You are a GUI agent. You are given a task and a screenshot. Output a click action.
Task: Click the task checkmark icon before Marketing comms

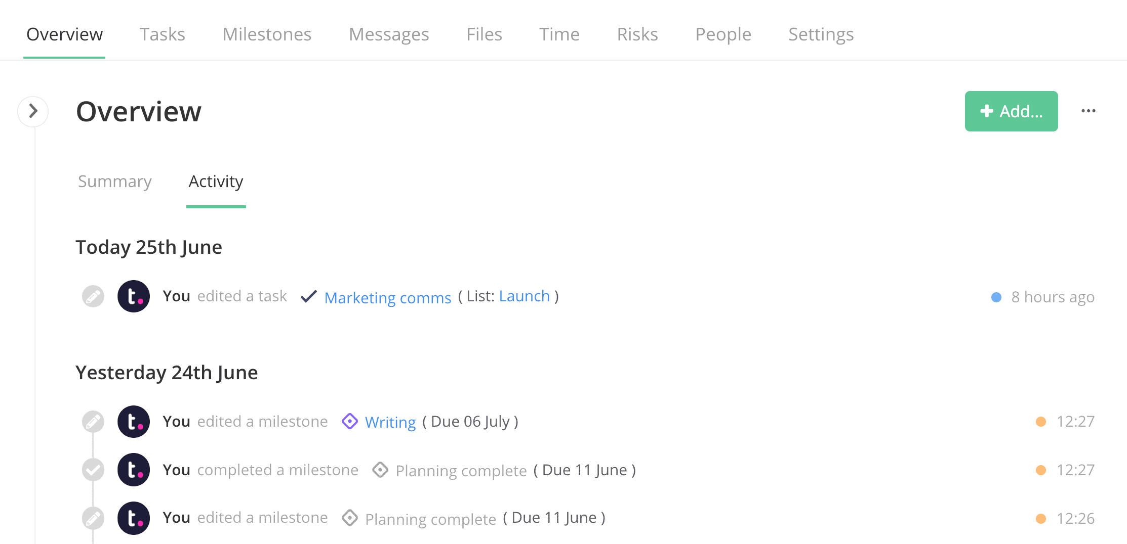tap(309, 296)
